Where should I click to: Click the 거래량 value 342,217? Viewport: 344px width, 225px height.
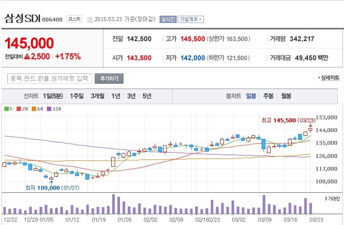pyautogui.click(x=302, y=39)
